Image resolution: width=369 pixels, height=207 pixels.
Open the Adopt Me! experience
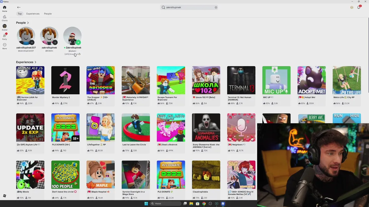[x=312, y=80]
